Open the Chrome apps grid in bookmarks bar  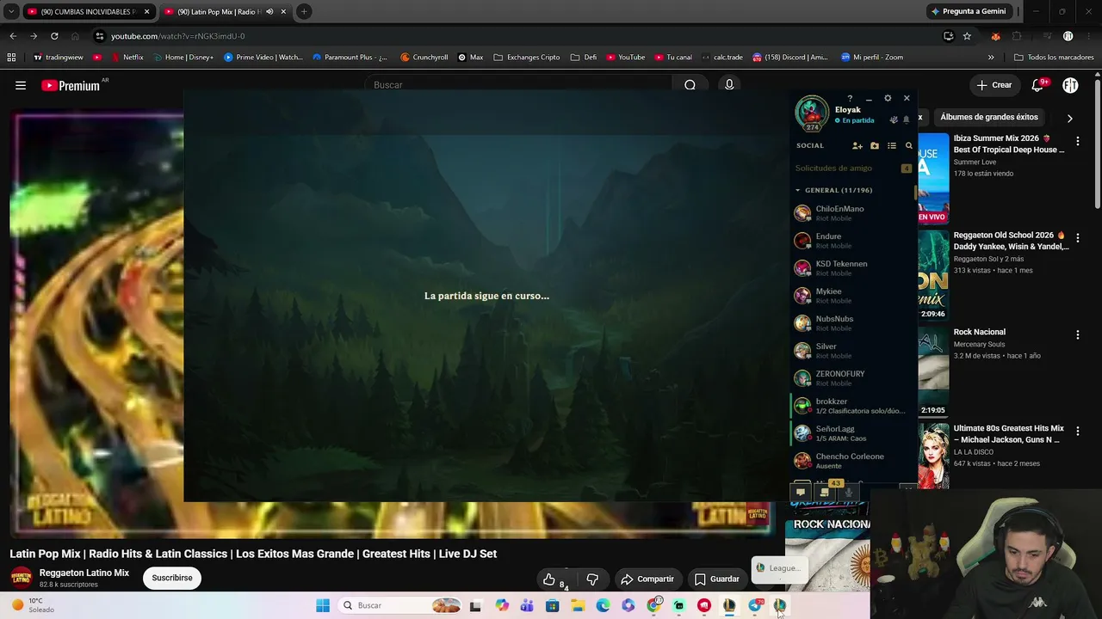tap(11, 58)
